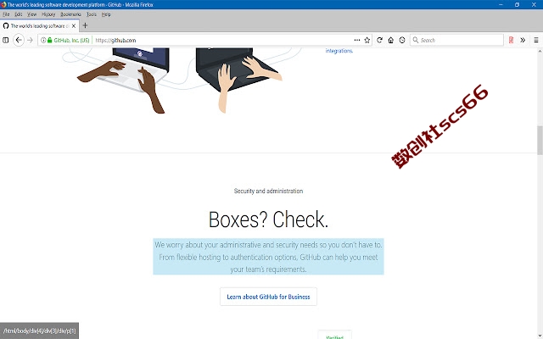543x339 pixels.
Task: Click the scrollbar up arrow
Action: pyautogui.click(x=540, y=51)
